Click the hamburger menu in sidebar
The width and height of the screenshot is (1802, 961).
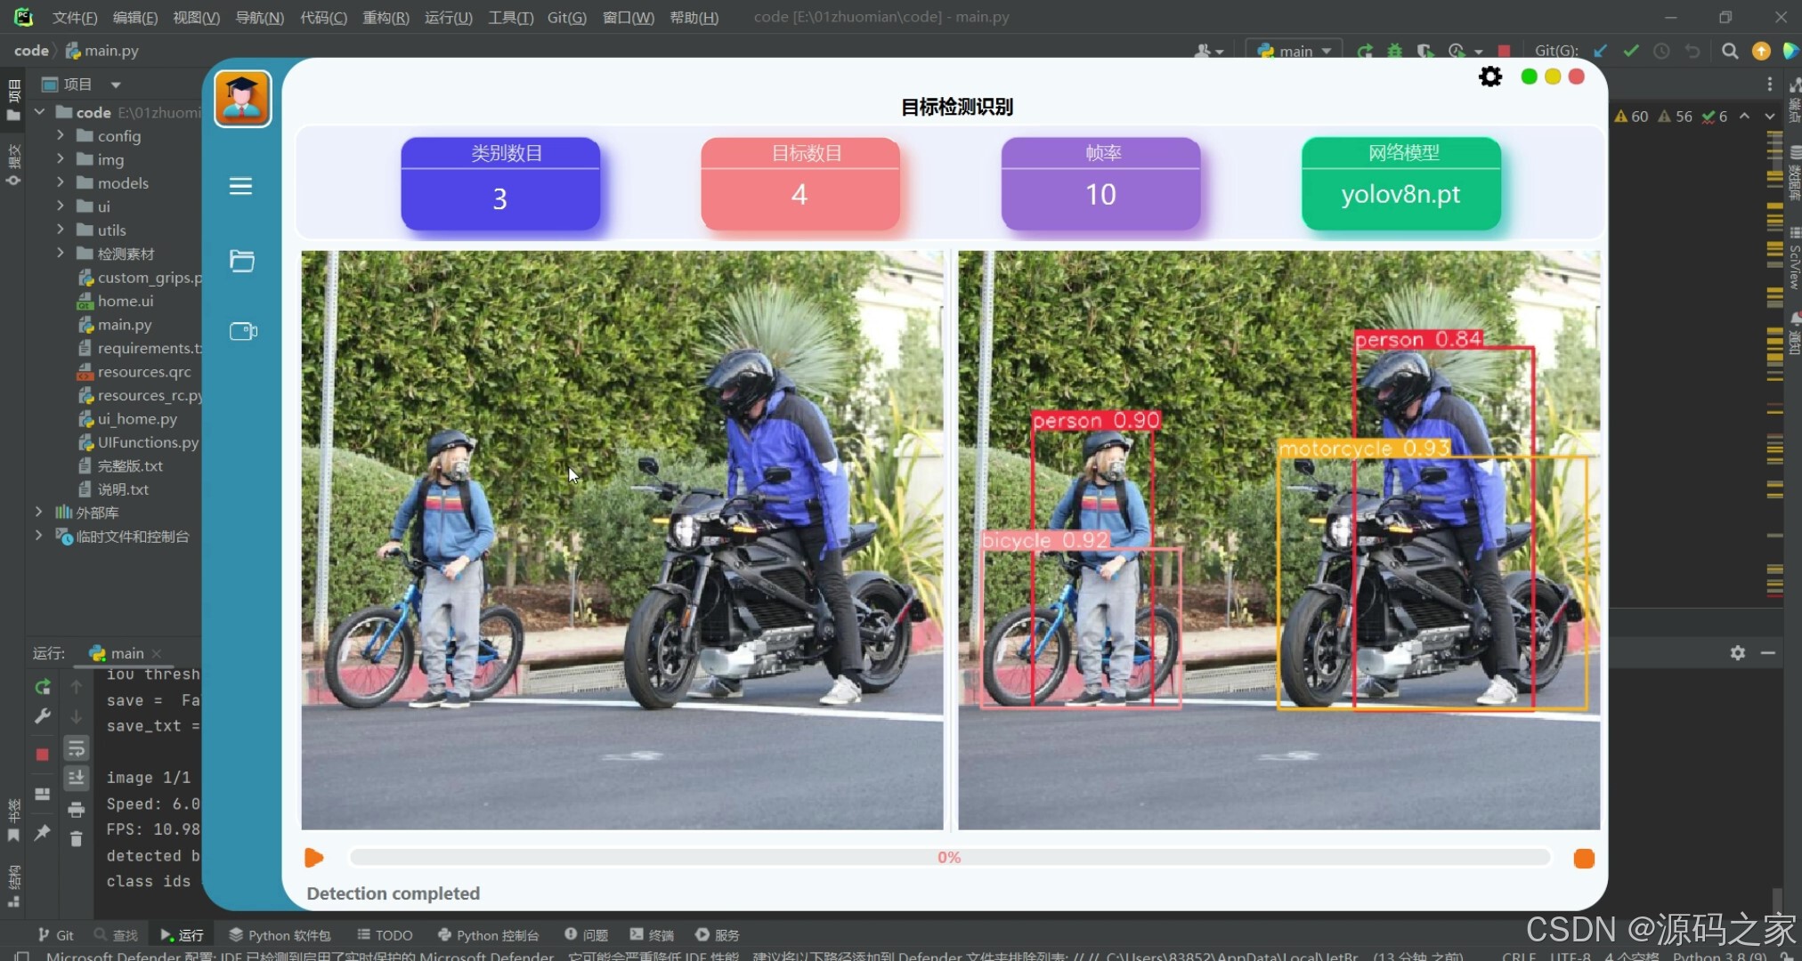pyautogui.click(x=240, y=186)
